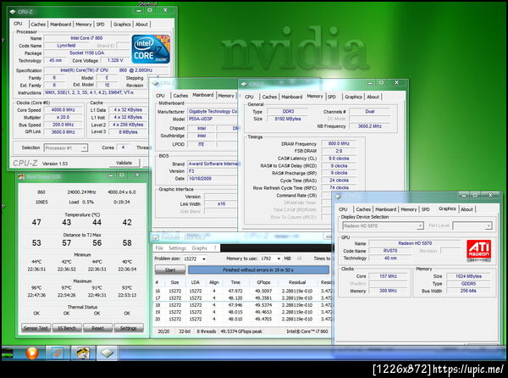
Task: Click the Link Width value x16
Action: tap(221, 204)
